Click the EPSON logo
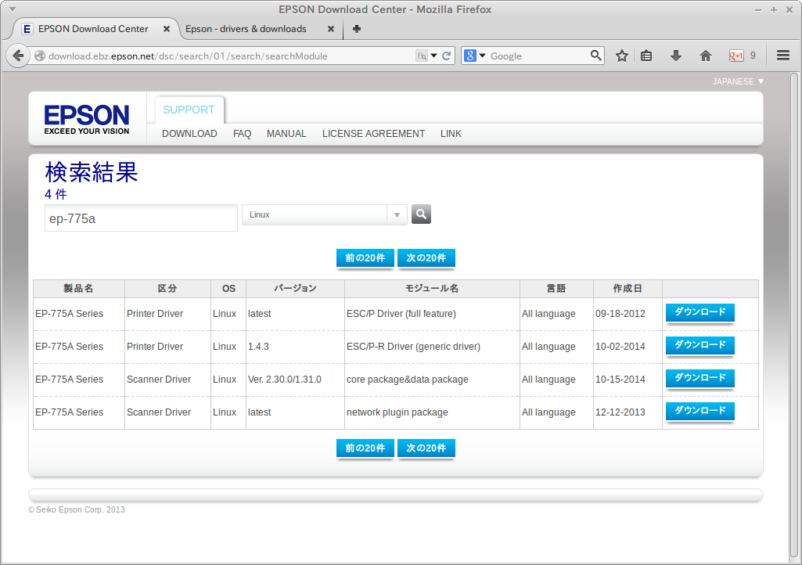The image size is (802, 565). pos(86,120)
